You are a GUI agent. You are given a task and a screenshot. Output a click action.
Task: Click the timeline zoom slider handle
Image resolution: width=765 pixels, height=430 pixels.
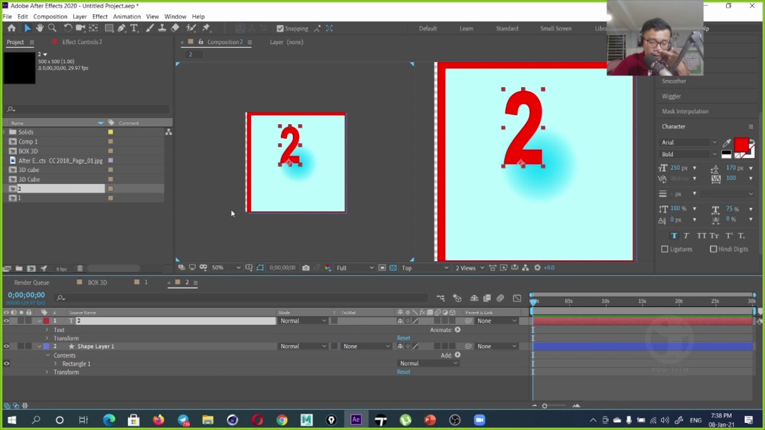(x=544, y=406)
